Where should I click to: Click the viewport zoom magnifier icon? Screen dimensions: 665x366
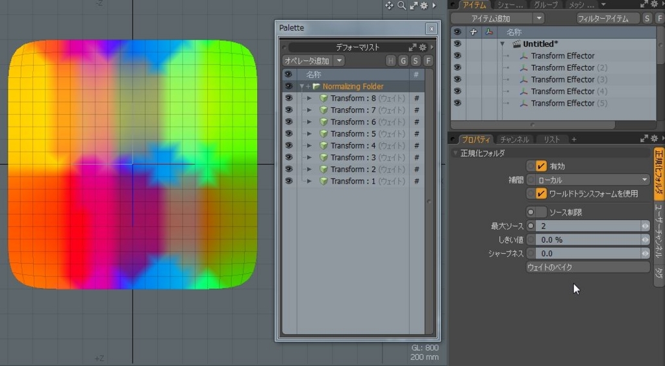tap(401, 5)
